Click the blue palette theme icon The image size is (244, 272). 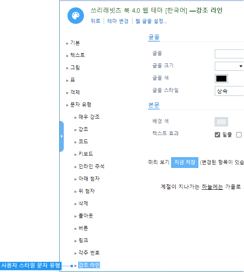pyautogui.click(x=76, y=16)
